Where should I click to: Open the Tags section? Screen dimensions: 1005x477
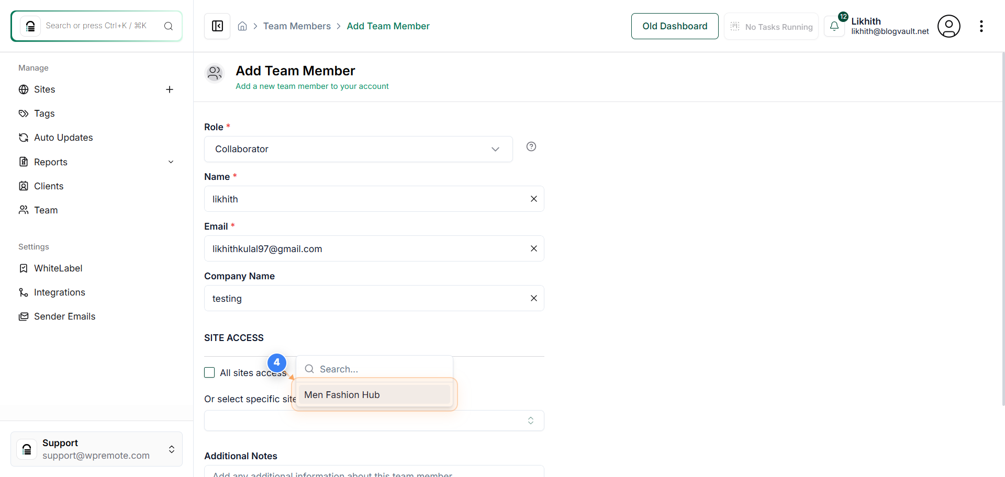44,113
